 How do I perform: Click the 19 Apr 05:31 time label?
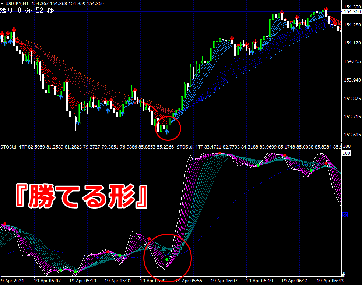coord(118,281)
